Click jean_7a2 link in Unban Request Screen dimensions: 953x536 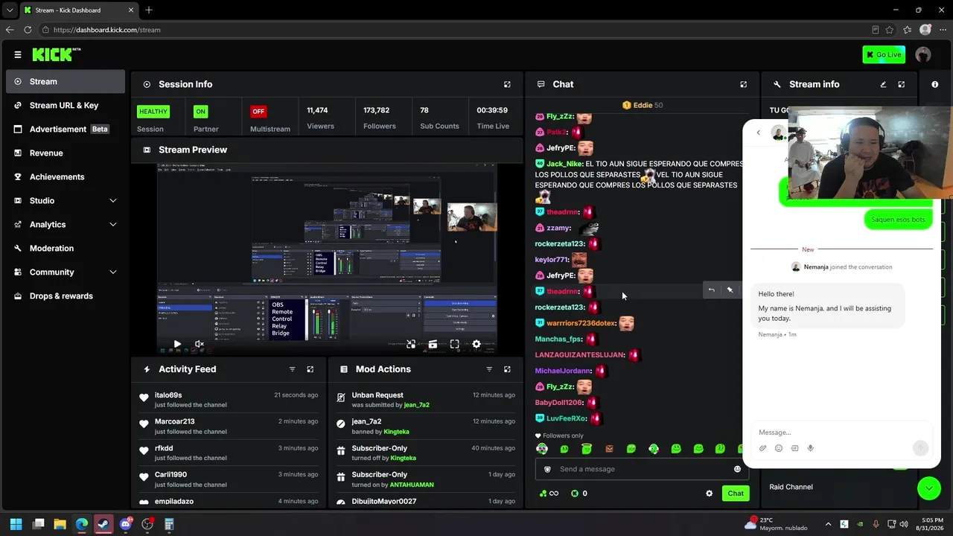click(416, 405)
